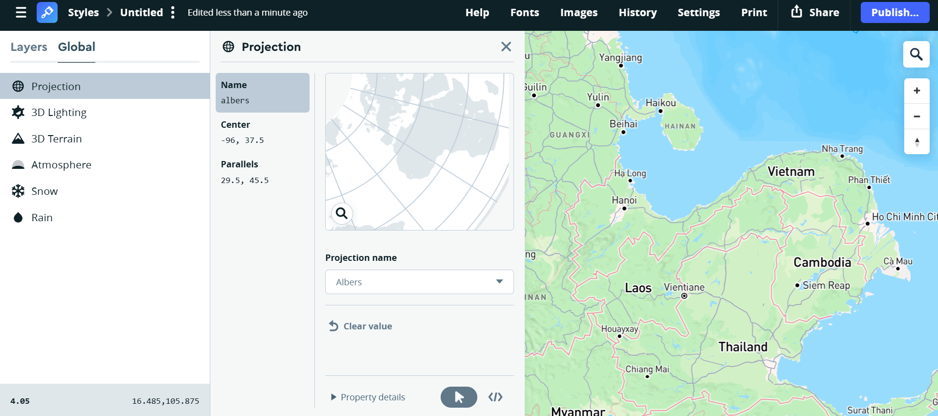Click magnifier on projection preview thumbnail

coord(342,213)
